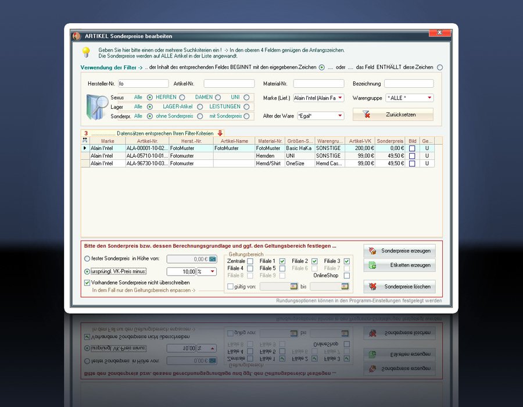Click 'Basic HaKa' size cell
The height and width of the screenshot is (407, 523).
pyautogui.click(x=300, y=148)
